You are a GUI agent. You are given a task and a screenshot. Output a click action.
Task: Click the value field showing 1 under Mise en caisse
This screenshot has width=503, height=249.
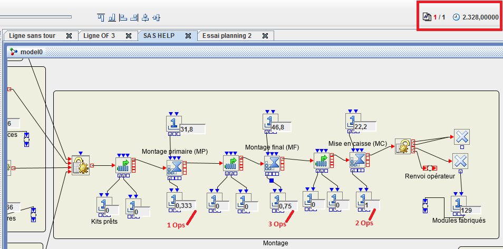point(372,205)
